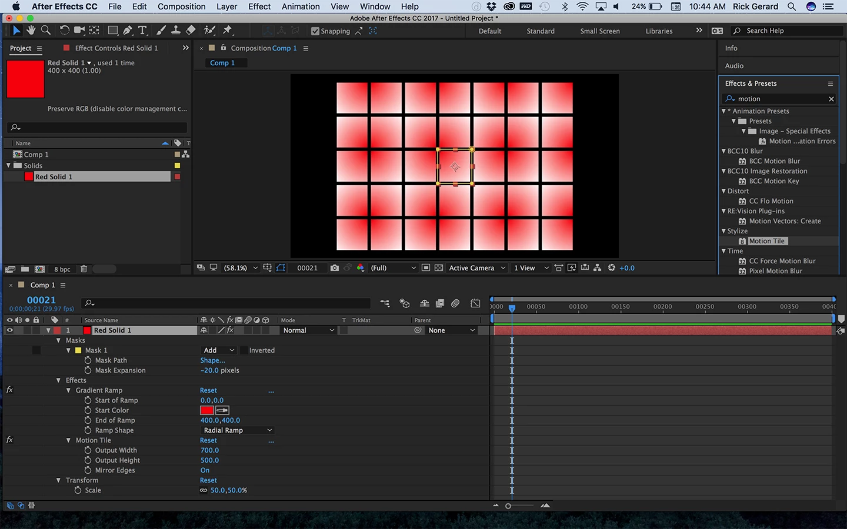The image size is (847, 529).
Task: Select the Hand tool
Action: (31, 30)
